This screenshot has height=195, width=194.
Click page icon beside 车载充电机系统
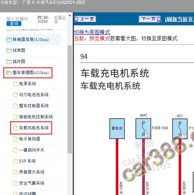[x=15, y=128]
